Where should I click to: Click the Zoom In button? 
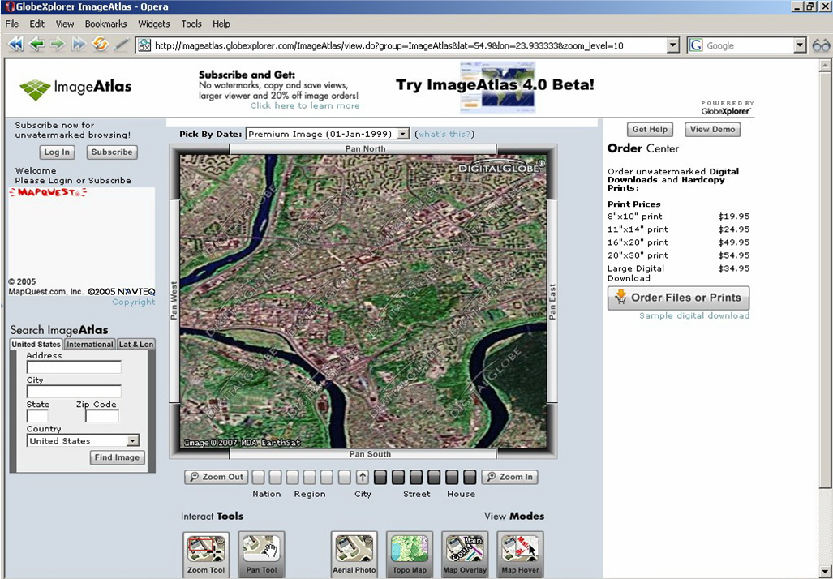coord(509,477)
